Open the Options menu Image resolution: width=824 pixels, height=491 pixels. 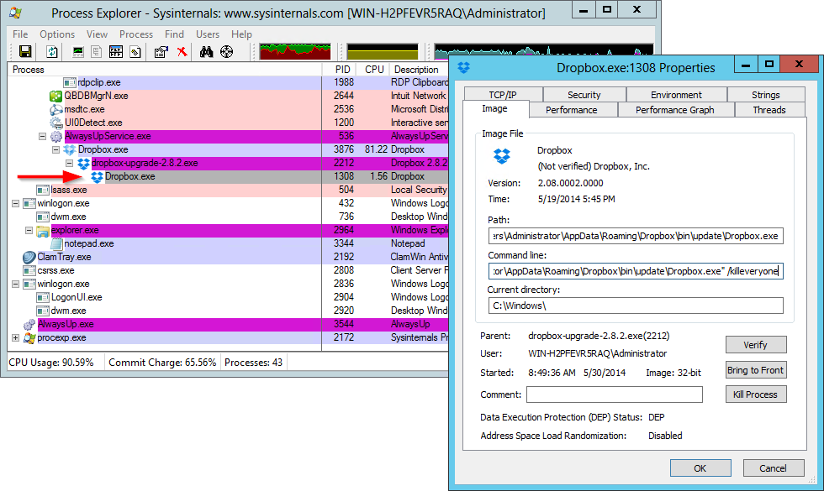57,34
